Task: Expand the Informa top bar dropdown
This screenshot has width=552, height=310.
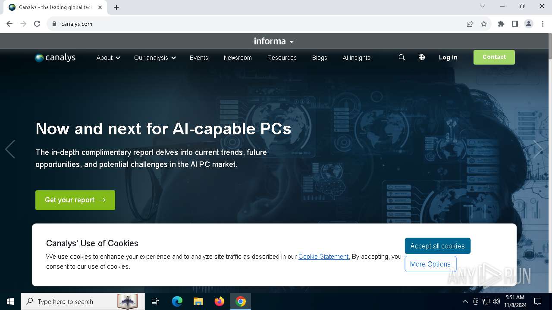Action: pos(274,41)
